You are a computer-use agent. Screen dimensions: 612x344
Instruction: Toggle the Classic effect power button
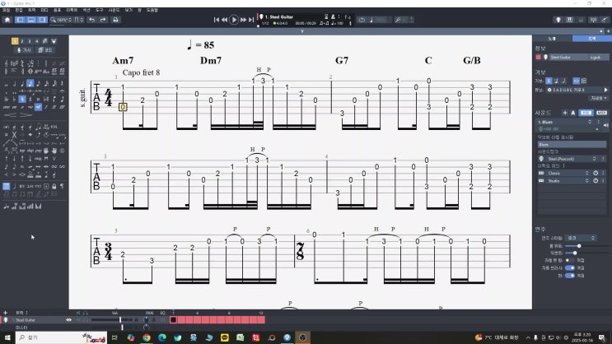596,172
